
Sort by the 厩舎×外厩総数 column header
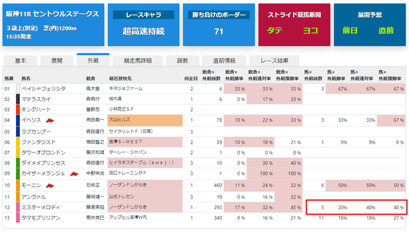(x=211, y=75)
